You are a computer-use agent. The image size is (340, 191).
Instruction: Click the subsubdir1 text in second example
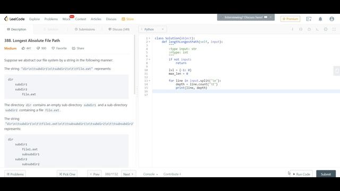pos(31,154)
